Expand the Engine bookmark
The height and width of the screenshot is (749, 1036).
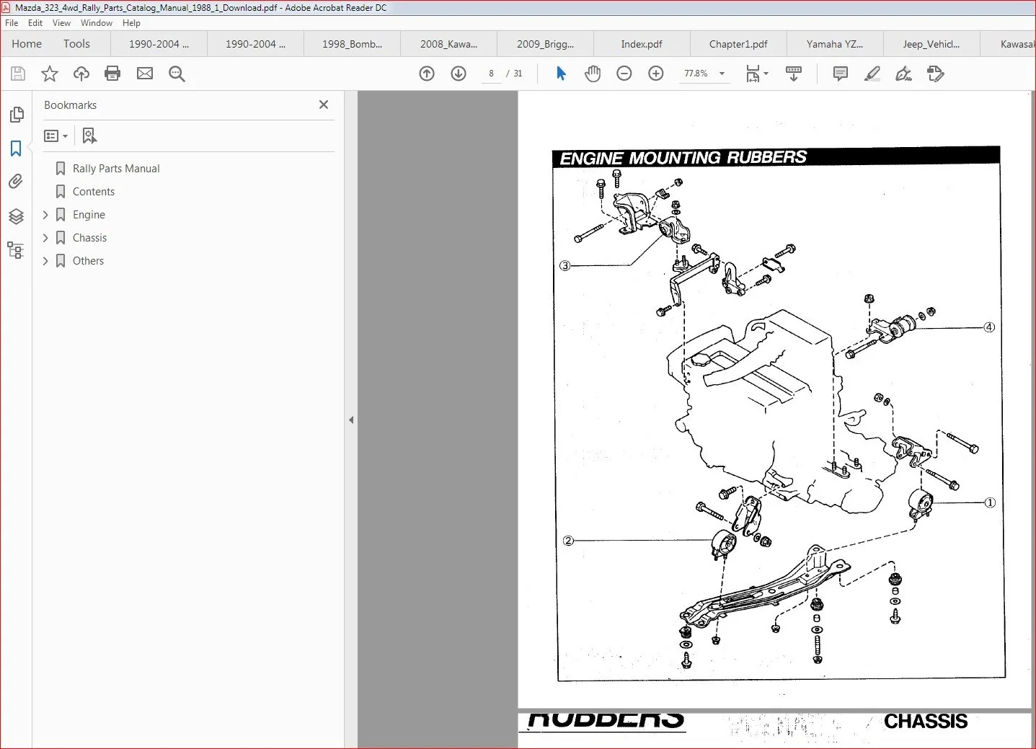45,215
